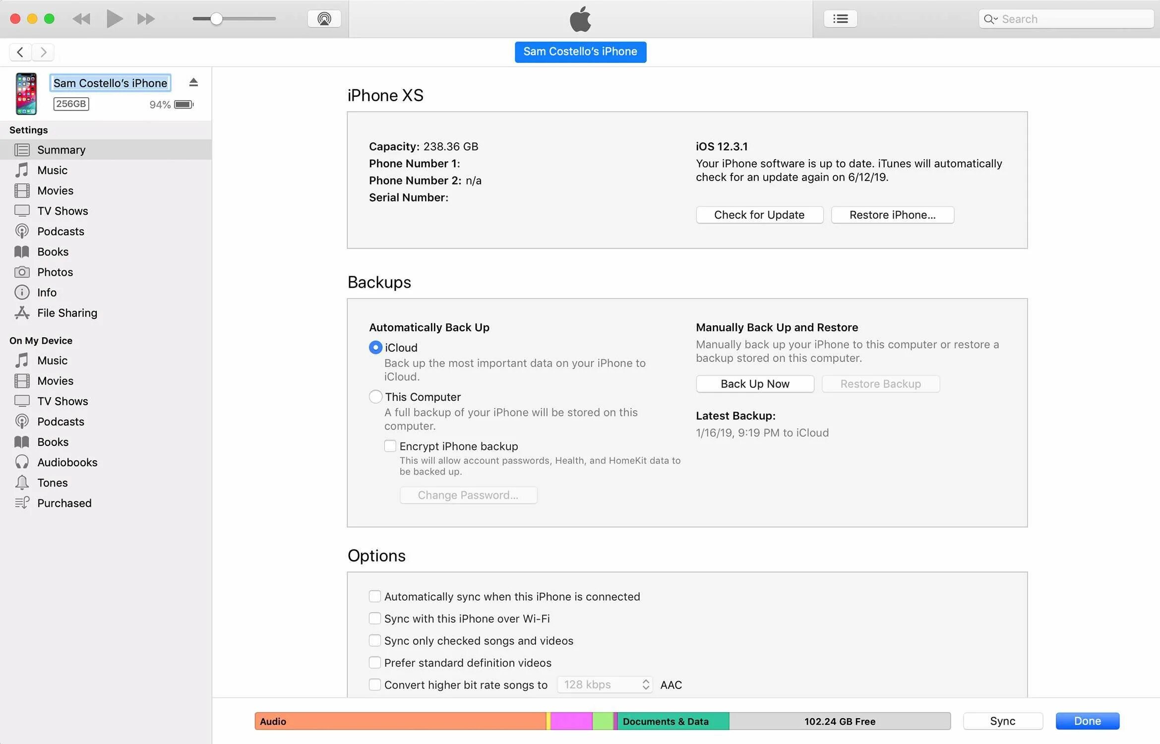Screen dimensions: 1160x744
Task: Go back with left chevron arrow
Action: click(20, 52)
